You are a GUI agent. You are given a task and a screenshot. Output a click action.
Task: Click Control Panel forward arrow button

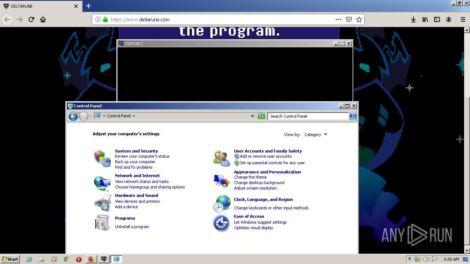pos(83,117)
